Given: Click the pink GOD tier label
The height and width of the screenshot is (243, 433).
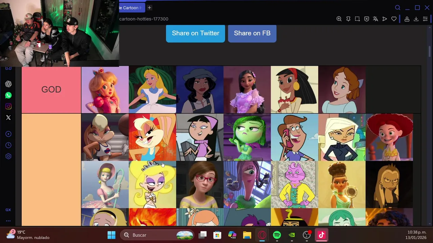Looking at the screenshot, I should [x=51, y=89].
